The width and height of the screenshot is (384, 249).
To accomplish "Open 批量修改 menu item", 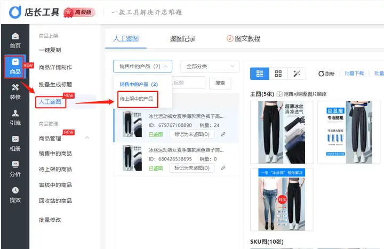I will (50, 220).
